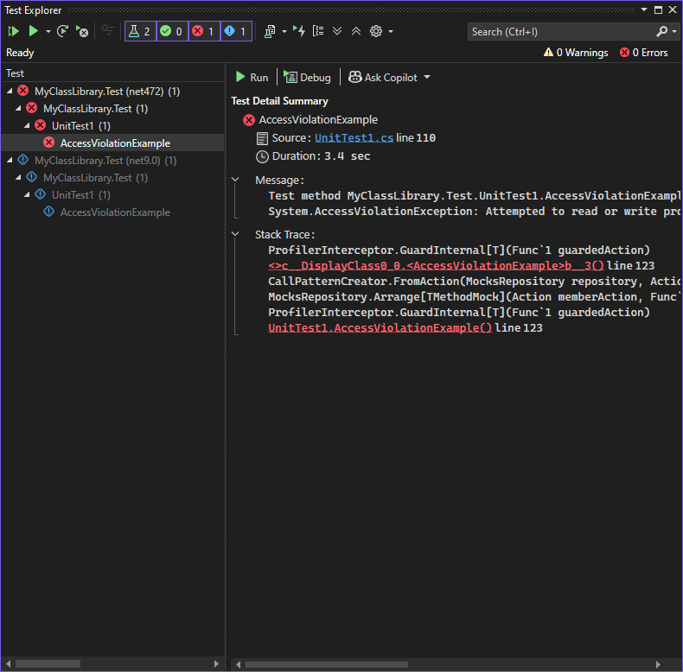Viewport: 683px width, 672px height.
Task: Open the settings gear in the toolbar
Action: click(x=376, y=31)
